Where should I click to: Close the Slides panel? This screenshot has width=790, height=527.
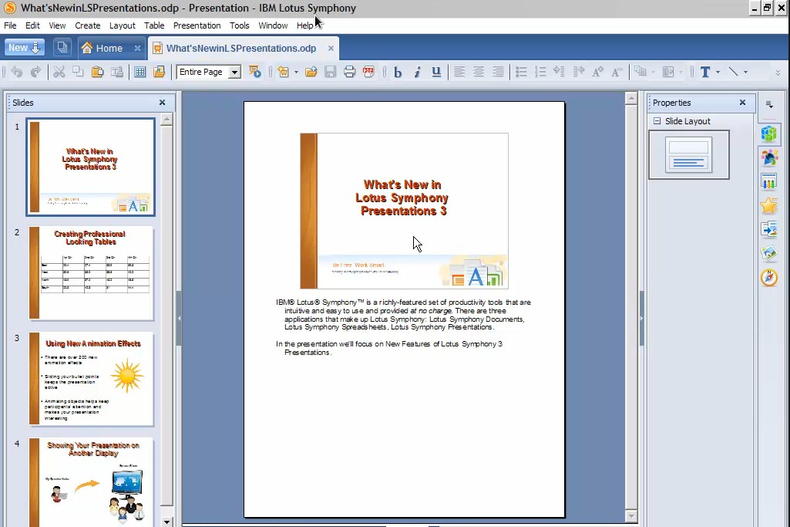(x=162, y=103)
